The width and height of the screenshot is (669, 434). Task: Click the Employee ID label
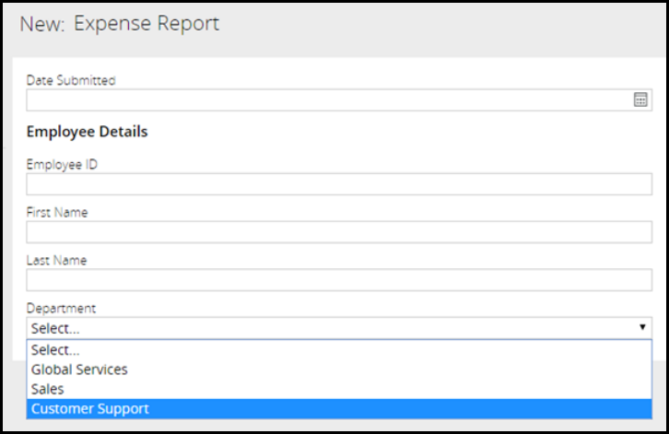[x=62, y=165]
